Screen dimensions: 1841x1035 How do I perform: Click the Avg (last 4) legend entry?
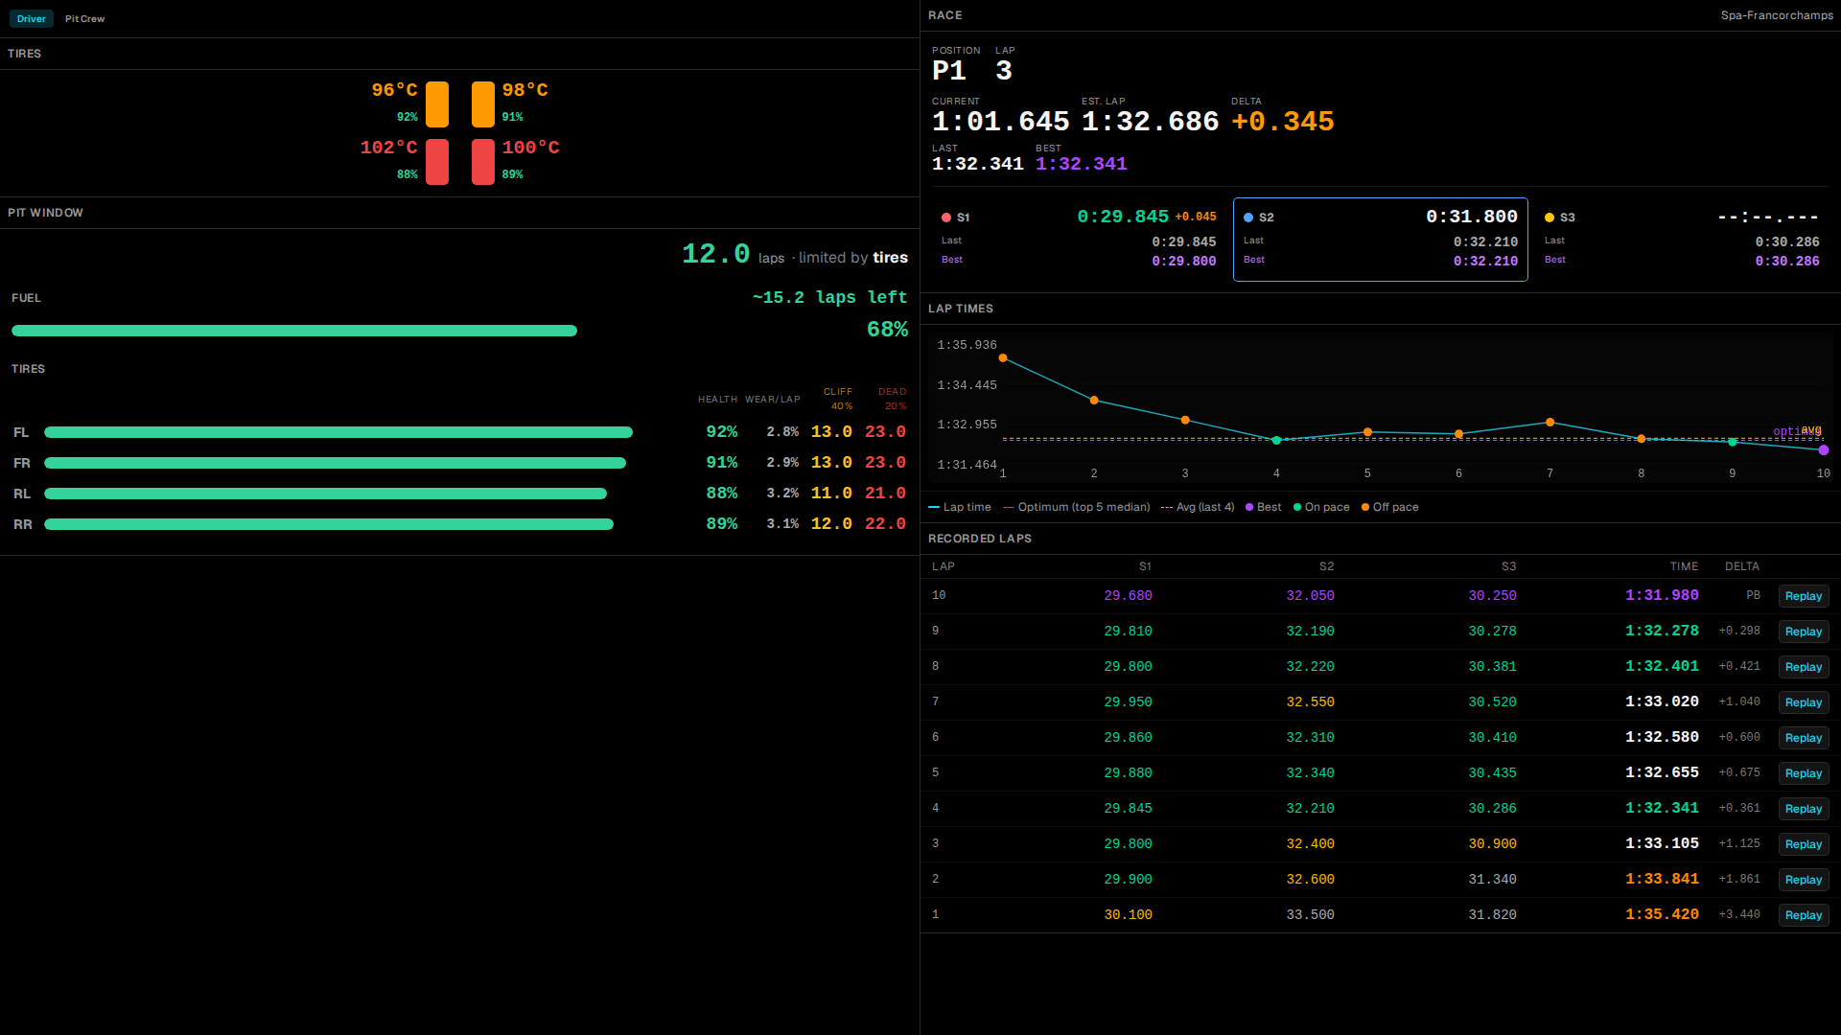click(x=1198, y=507)
